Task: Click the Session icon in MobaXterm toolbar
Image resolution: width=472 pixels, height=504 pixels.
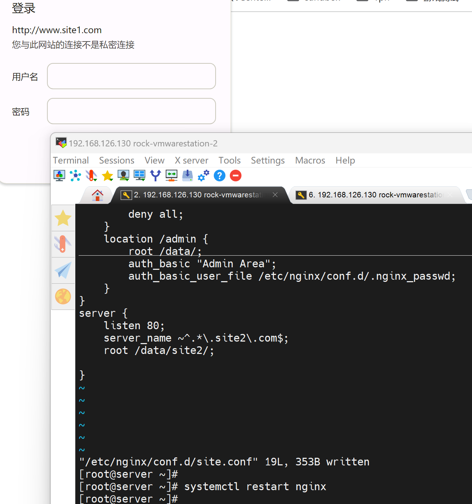Action: pos(59,176)
